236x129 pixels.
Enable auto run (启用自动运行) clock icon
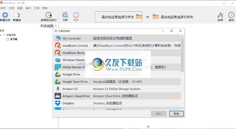pos(49,15)
